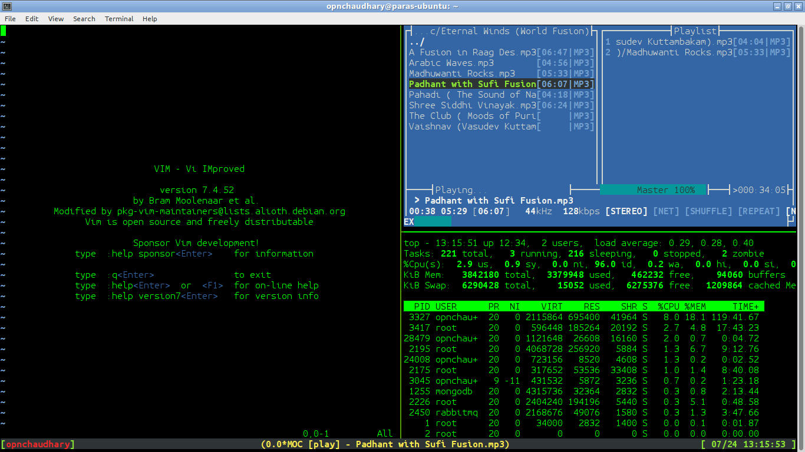Click the Master 100% volume bar
This screenshot has height=452, width=805.
click(x=653, y=190)
